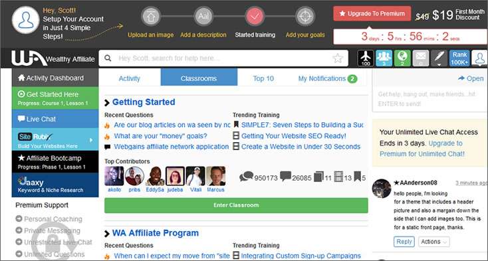Switch to the Activity tab
Screen dimensions: 488x261
(130, 78)
